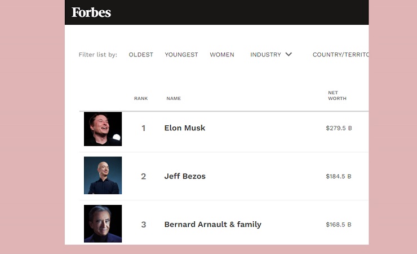Filter list by OLDEST
The width and height of the screenshot is (417, 254).
[141, 55]
